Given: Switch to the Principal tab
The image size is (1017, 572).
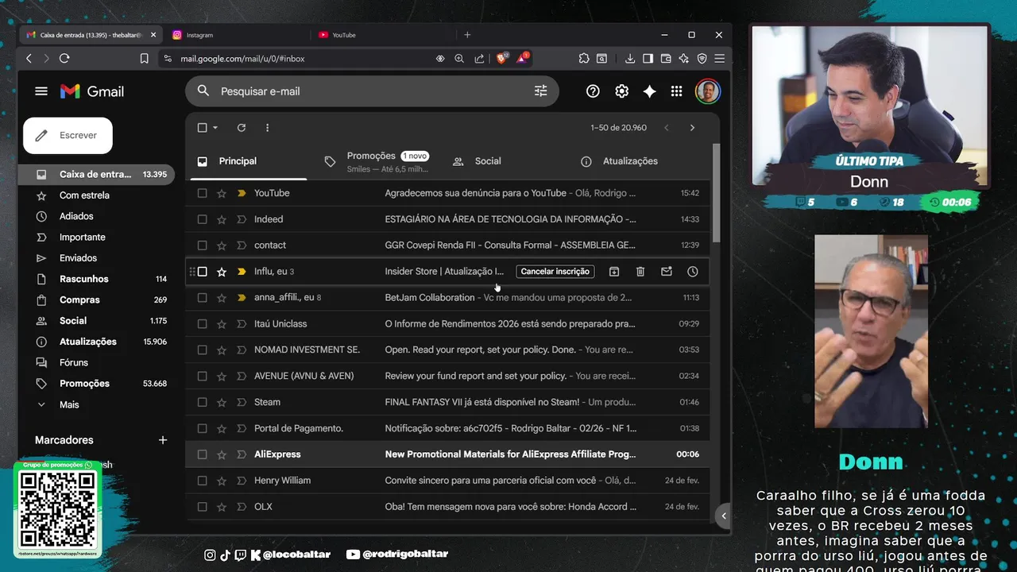Looking at the screenshot, I should (249, 161).
